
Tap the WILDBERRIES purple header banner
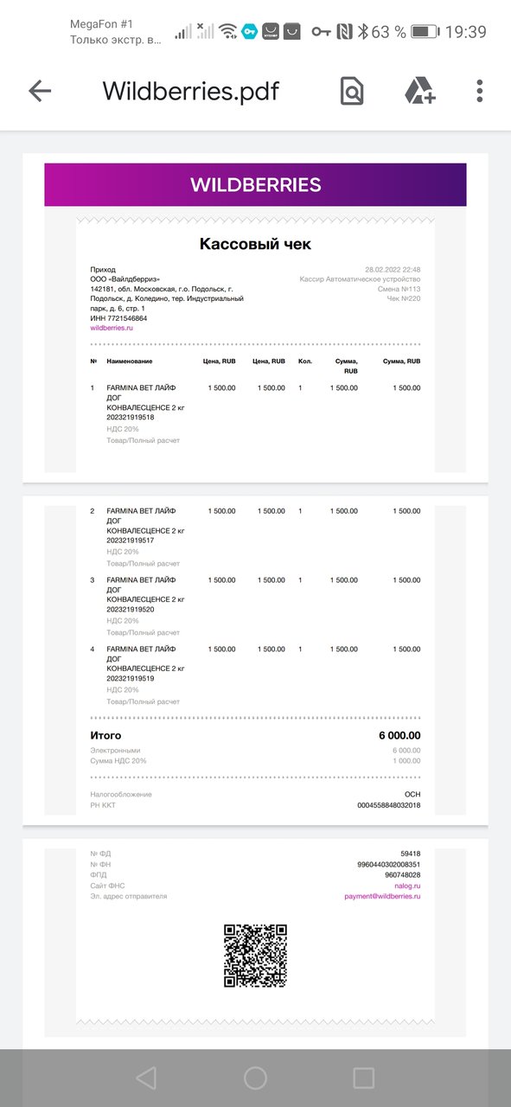255,184
